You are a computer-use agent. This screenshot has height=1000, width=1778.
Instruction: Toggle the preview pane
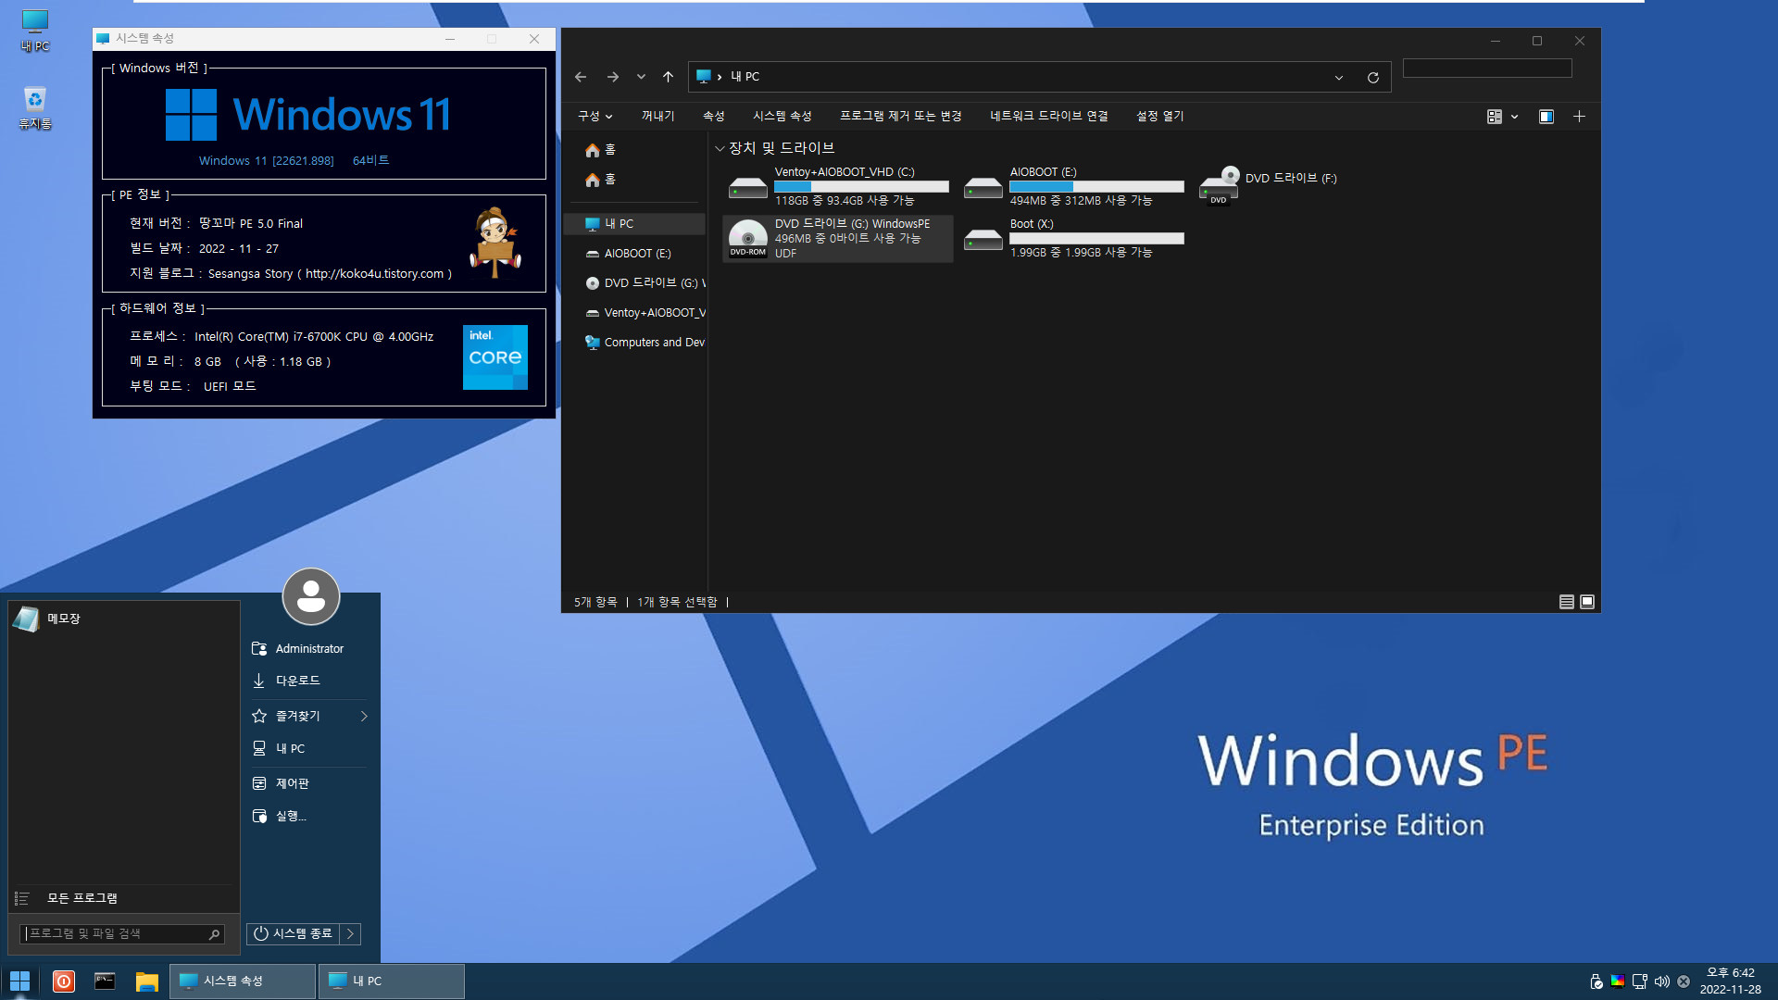coord(1546,117)
